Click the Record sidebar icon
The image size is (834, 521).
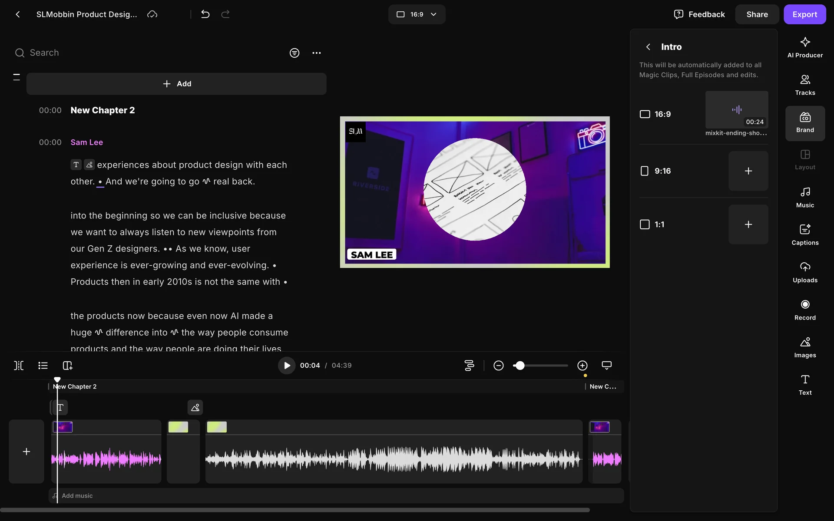(804, 310)
